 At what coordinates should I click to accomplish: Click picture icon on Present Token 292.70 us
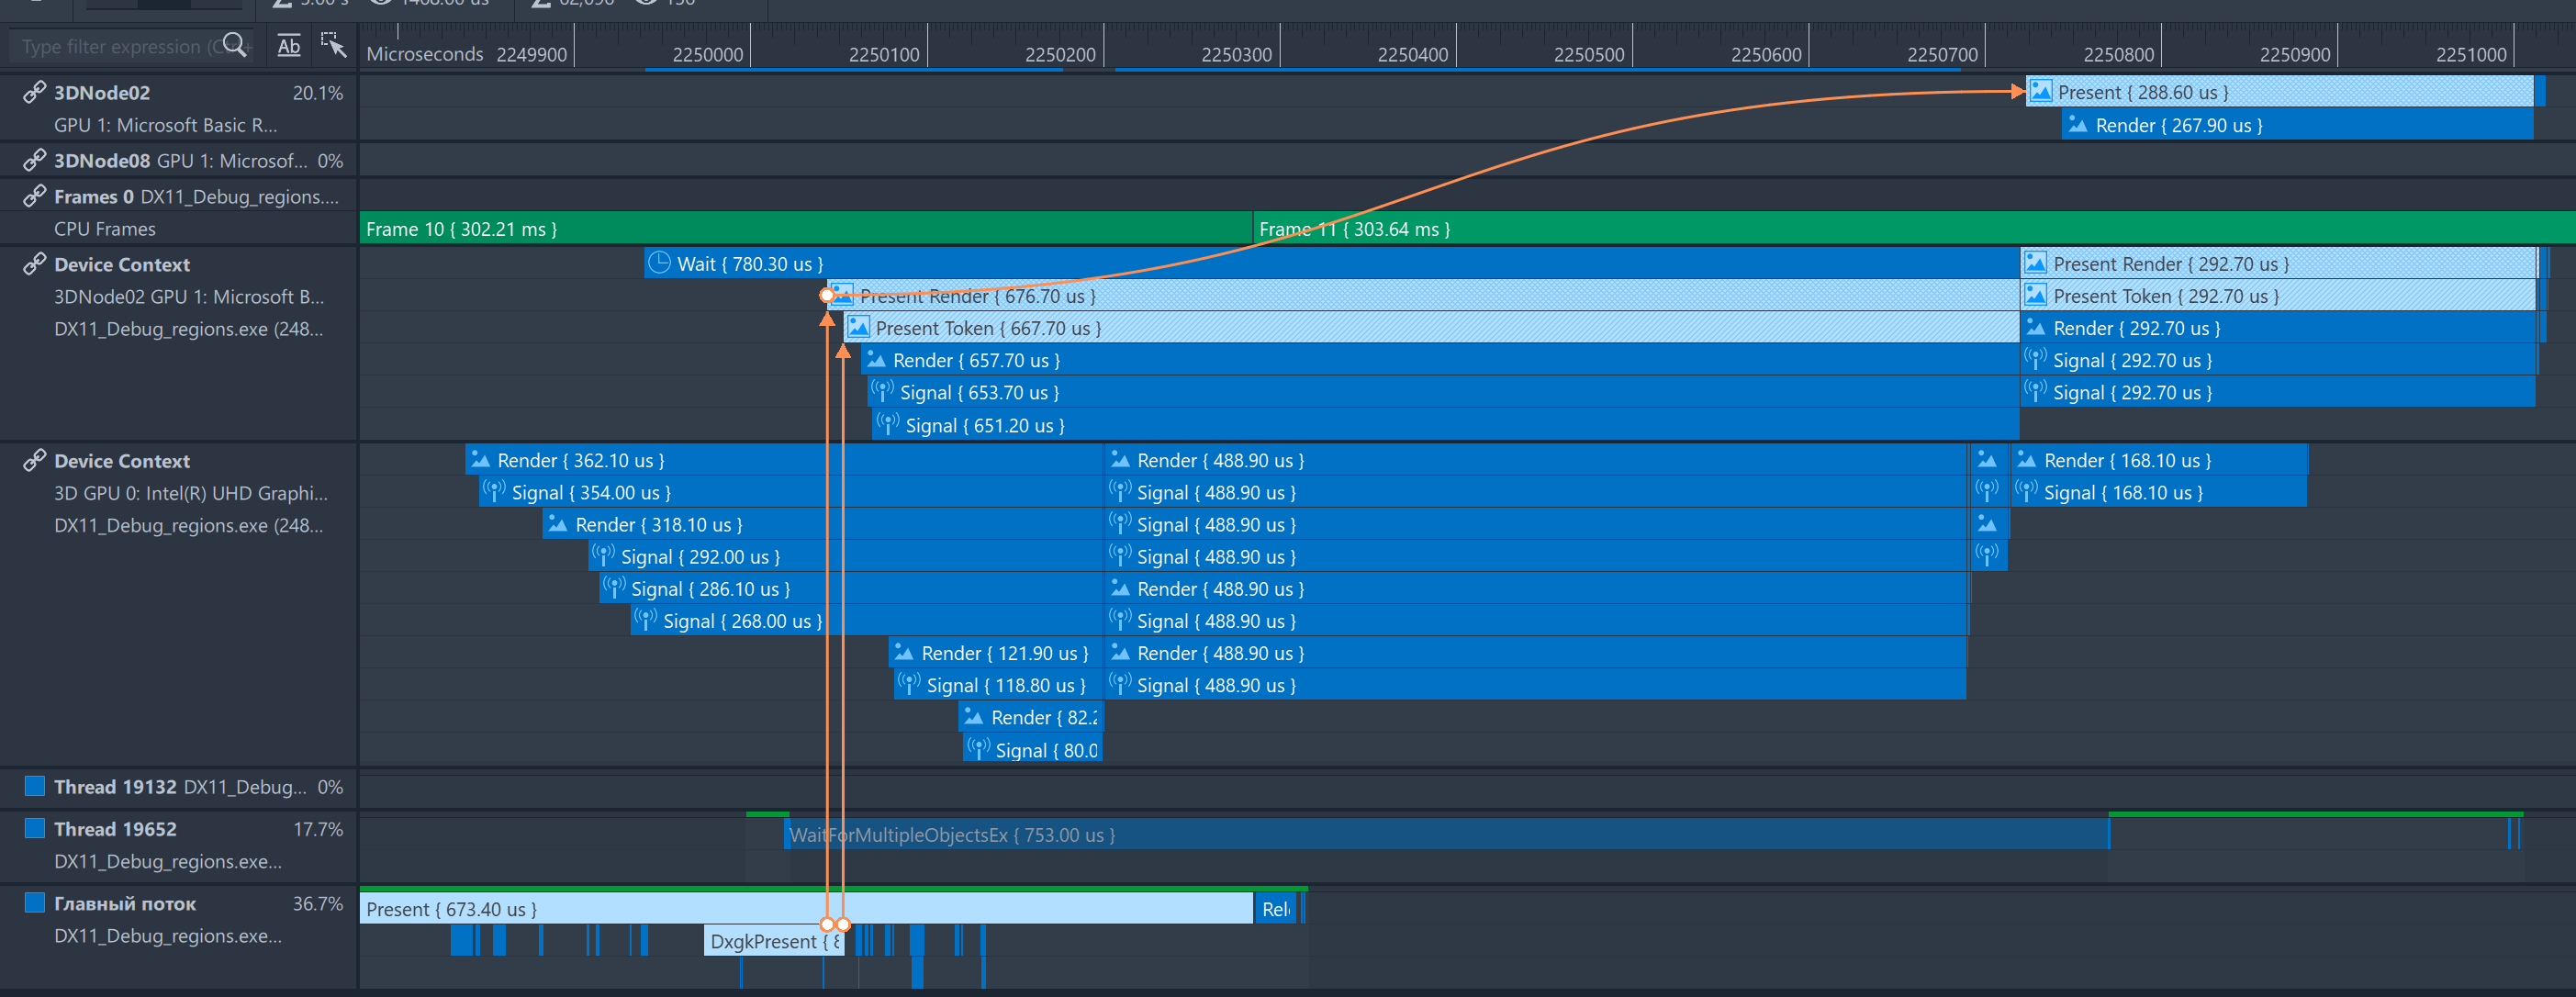coord(2035,296)
